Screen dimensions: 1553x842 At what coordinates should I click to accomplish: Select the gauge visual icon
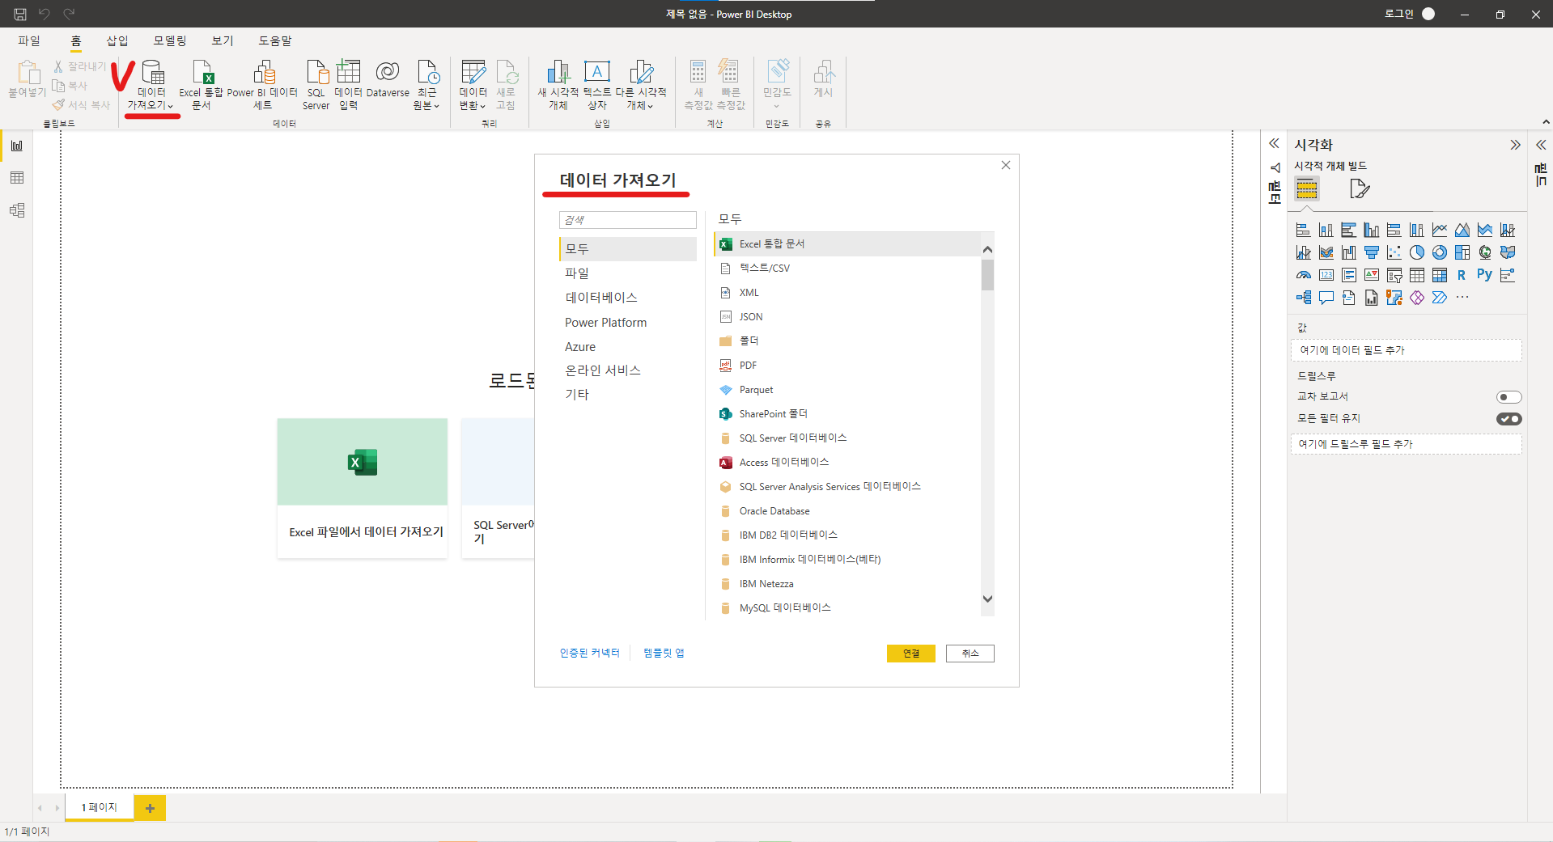[1303, 275]
